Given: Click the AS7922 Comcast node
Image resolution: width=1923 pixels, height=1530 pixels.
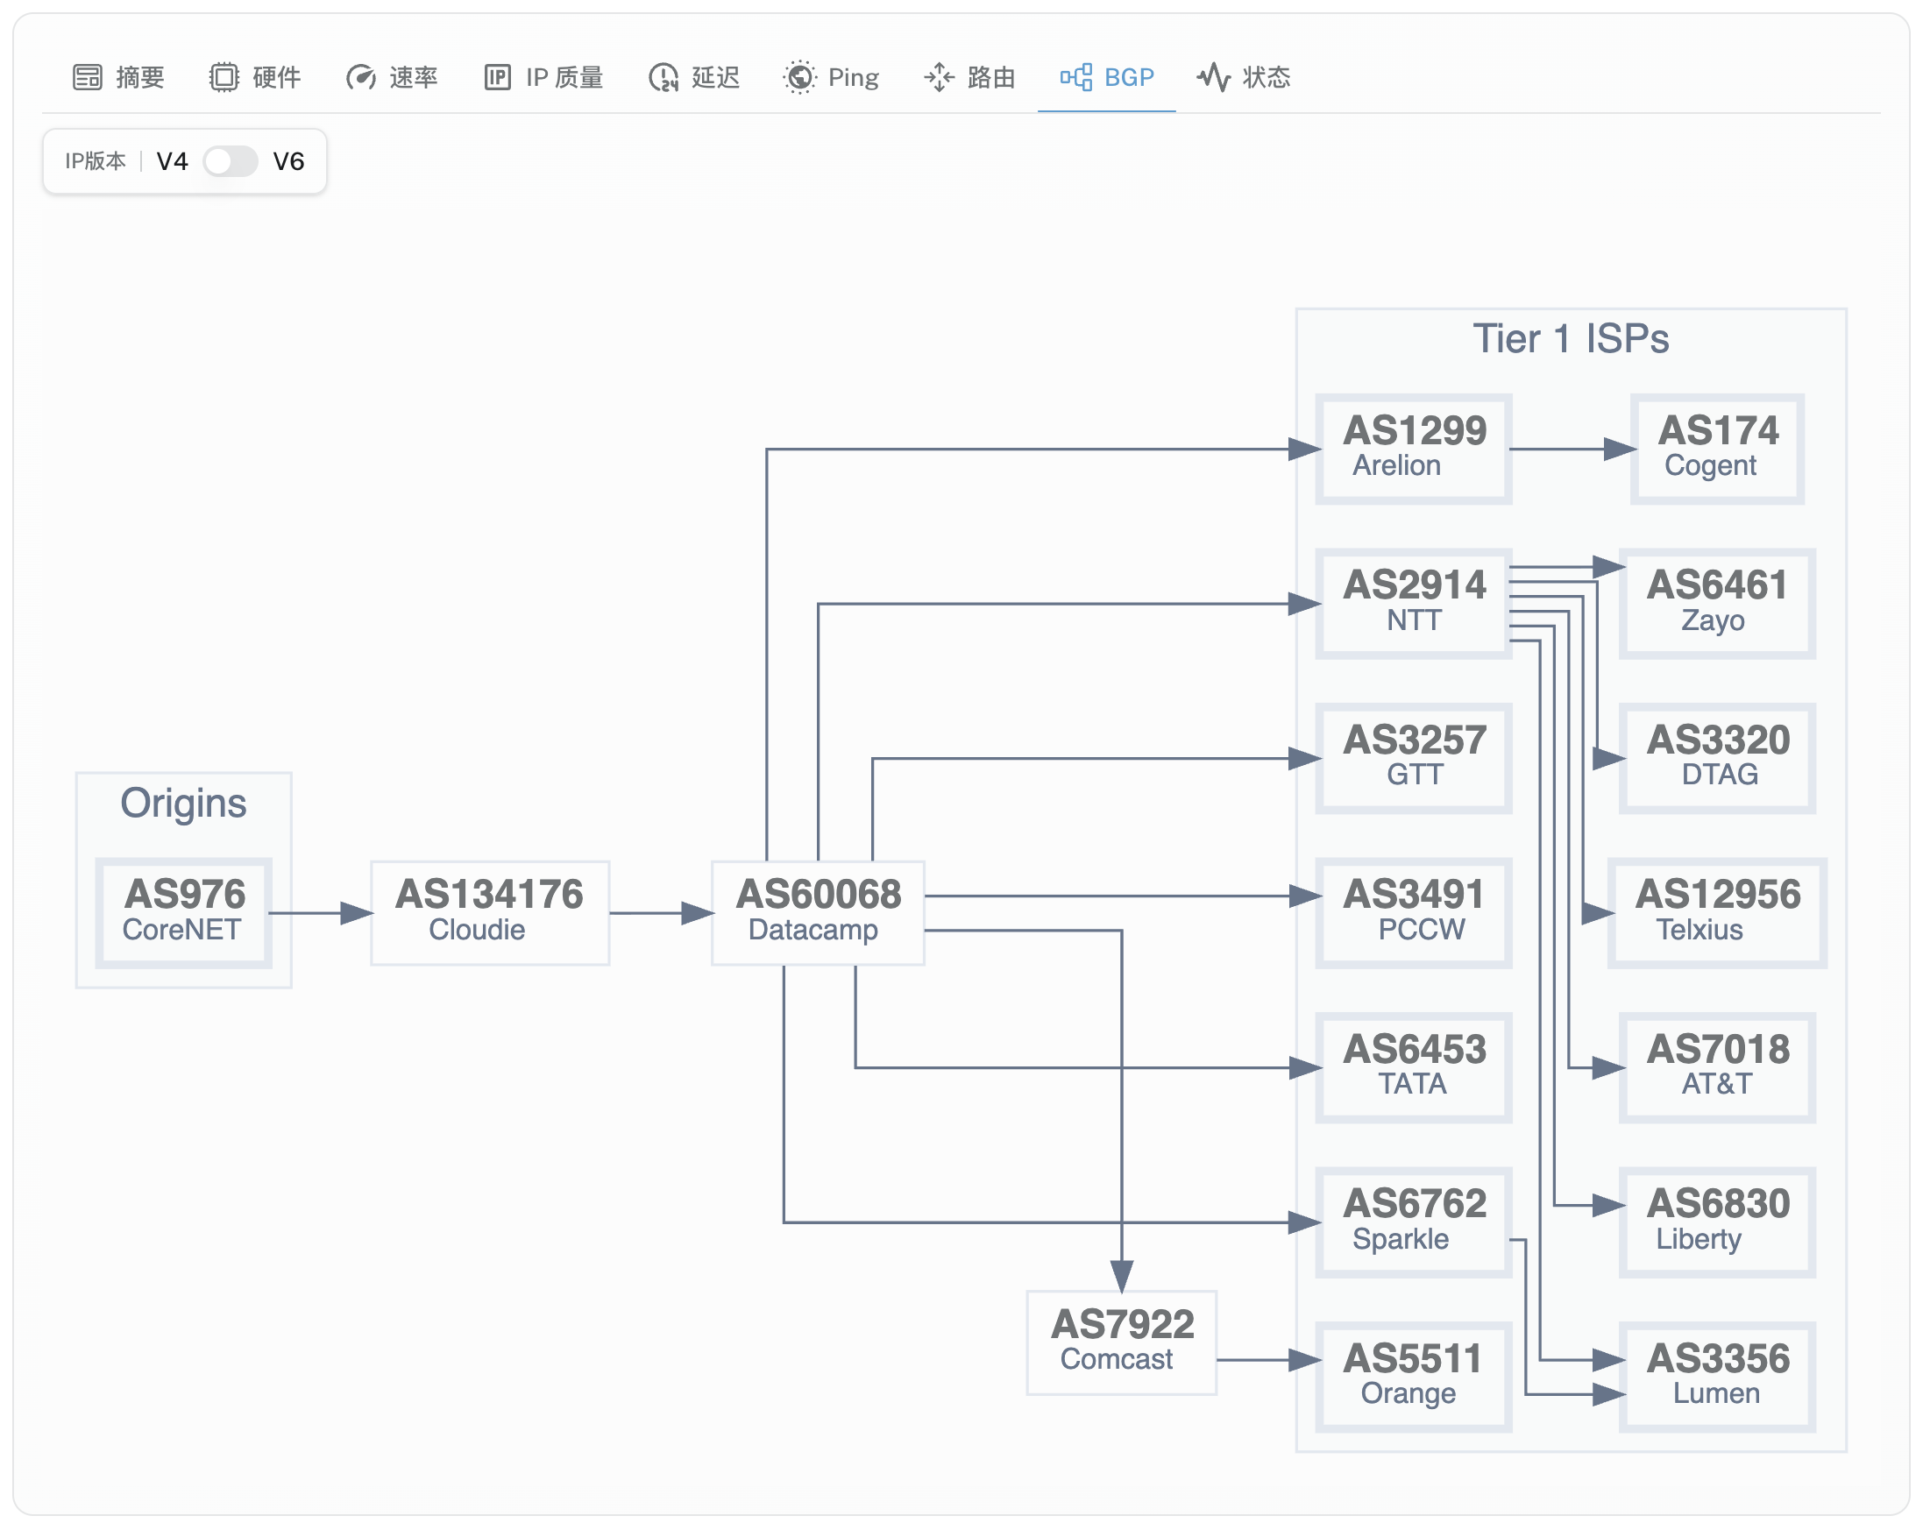Looking at the screenshot, I should coord(1121,1341).
